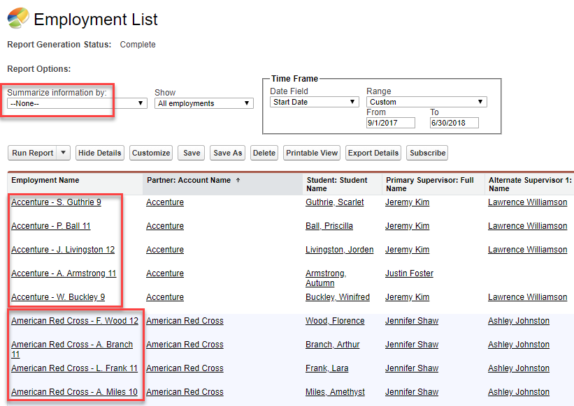Click the Employment List report logo icon
The width and height of the screenshot is (574, 406).
18,18
